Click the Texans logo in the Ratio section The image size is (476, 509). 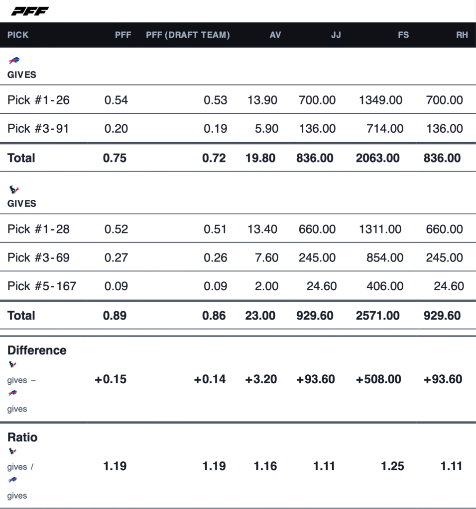pyautogui.click(x=12, y=451)
